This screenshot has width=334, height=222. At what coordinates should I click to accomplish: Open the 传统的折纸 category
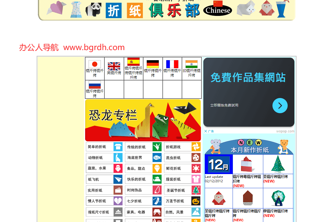point(143,147)
